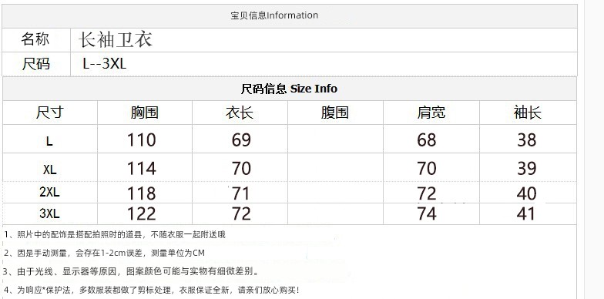Select the 肩宽 column header
The height and width of the screenshot is (299, 604).
(x=431, y=113)
